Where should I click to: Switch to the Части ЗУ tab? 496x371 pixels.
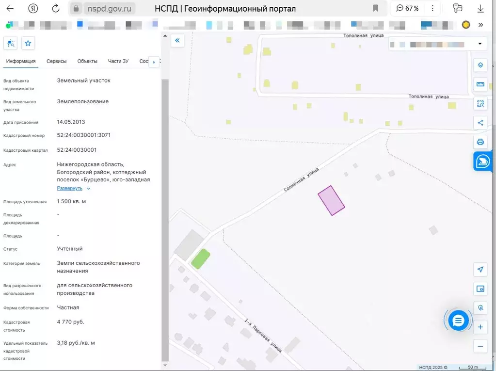tap(118, 61)
